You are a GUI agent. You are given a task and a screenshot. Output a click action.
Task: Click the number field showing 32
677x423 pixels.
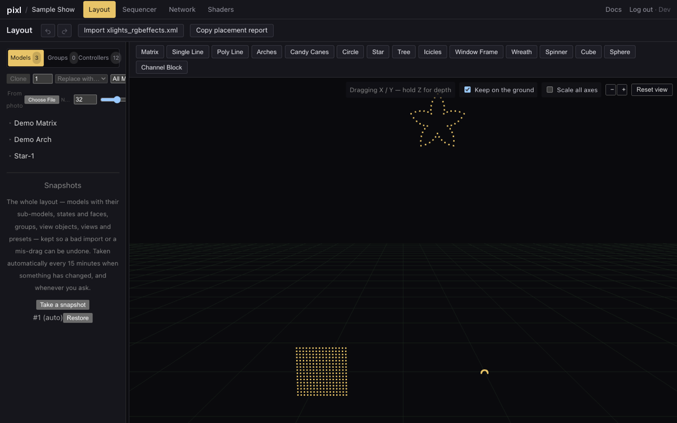(x=85, y=99)
